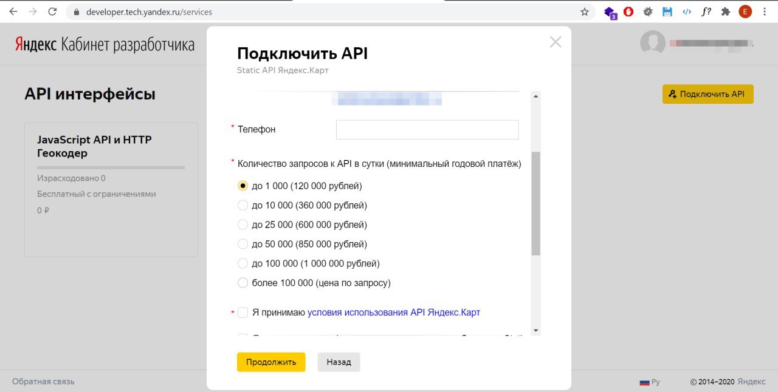
Task: Click the yellow Подключить API button
Action: [707, 94]
